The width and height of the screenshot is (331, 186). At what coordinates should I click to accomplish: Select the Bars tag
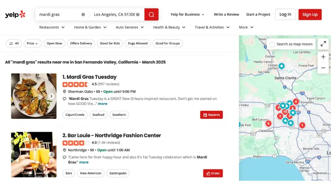pos(69,173)
